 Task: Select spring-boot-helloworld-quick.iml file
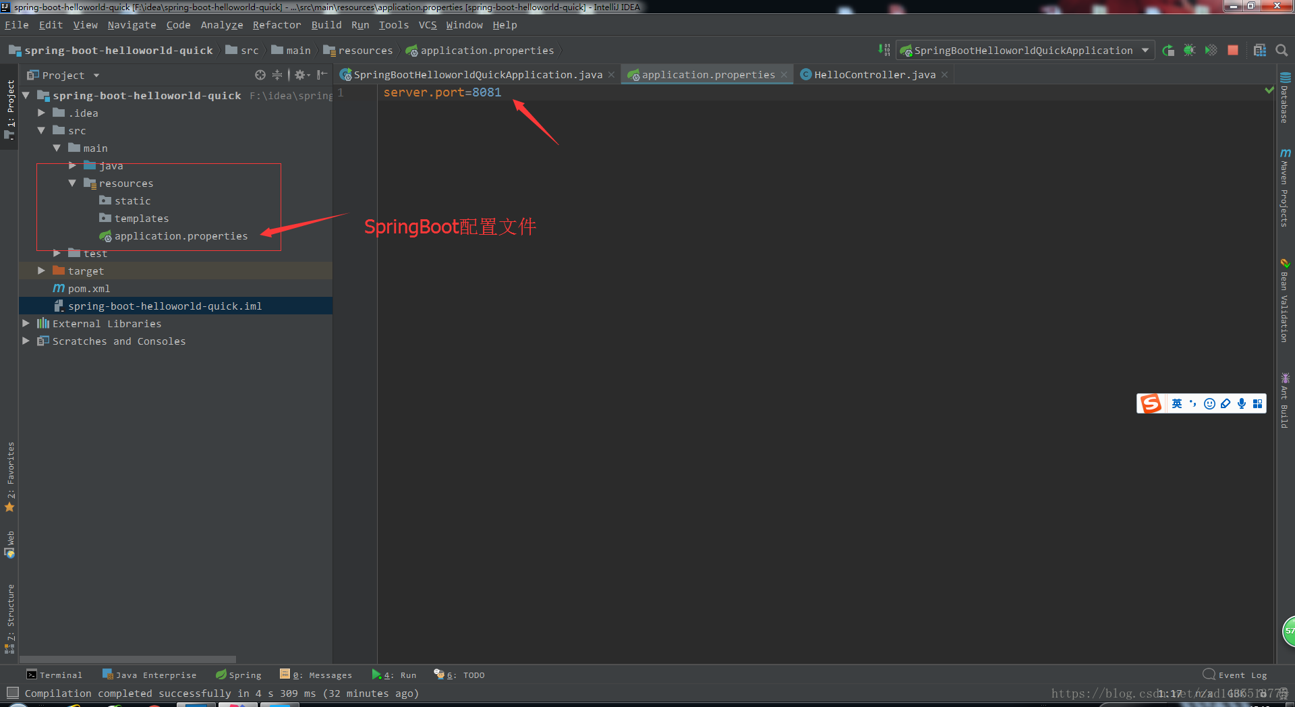coord(175,306)
